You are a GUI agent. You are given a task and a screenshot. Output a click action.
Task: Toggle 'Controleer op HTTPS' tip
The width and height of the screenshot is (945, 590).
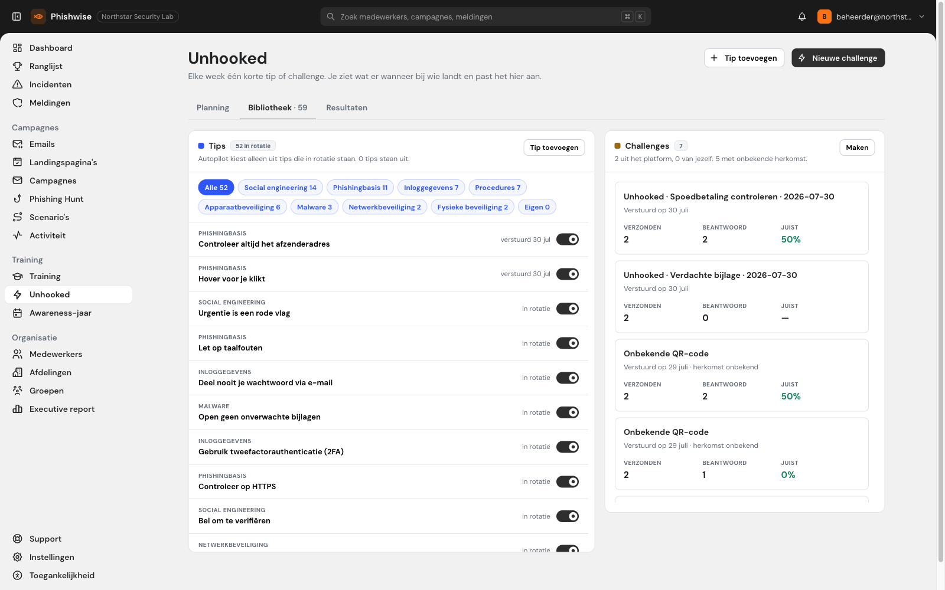568,482
